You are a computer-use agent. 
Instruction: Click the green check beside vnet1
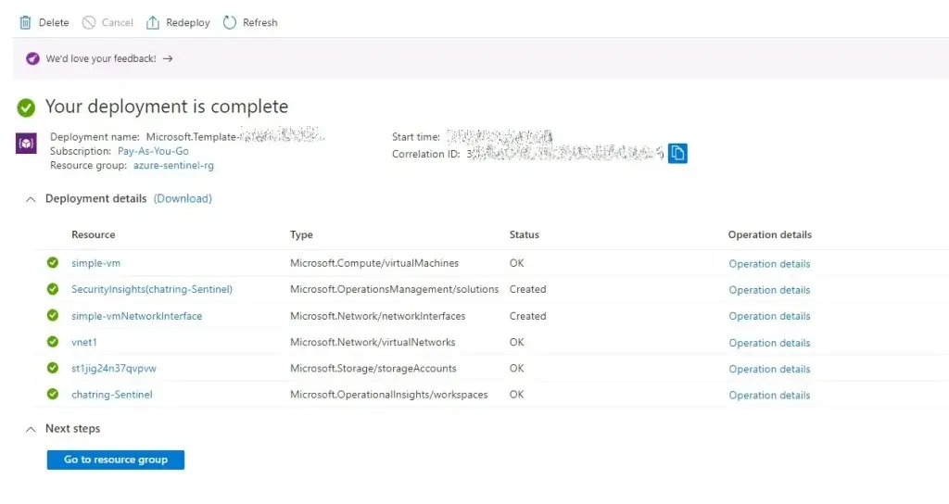click(53, 342)
